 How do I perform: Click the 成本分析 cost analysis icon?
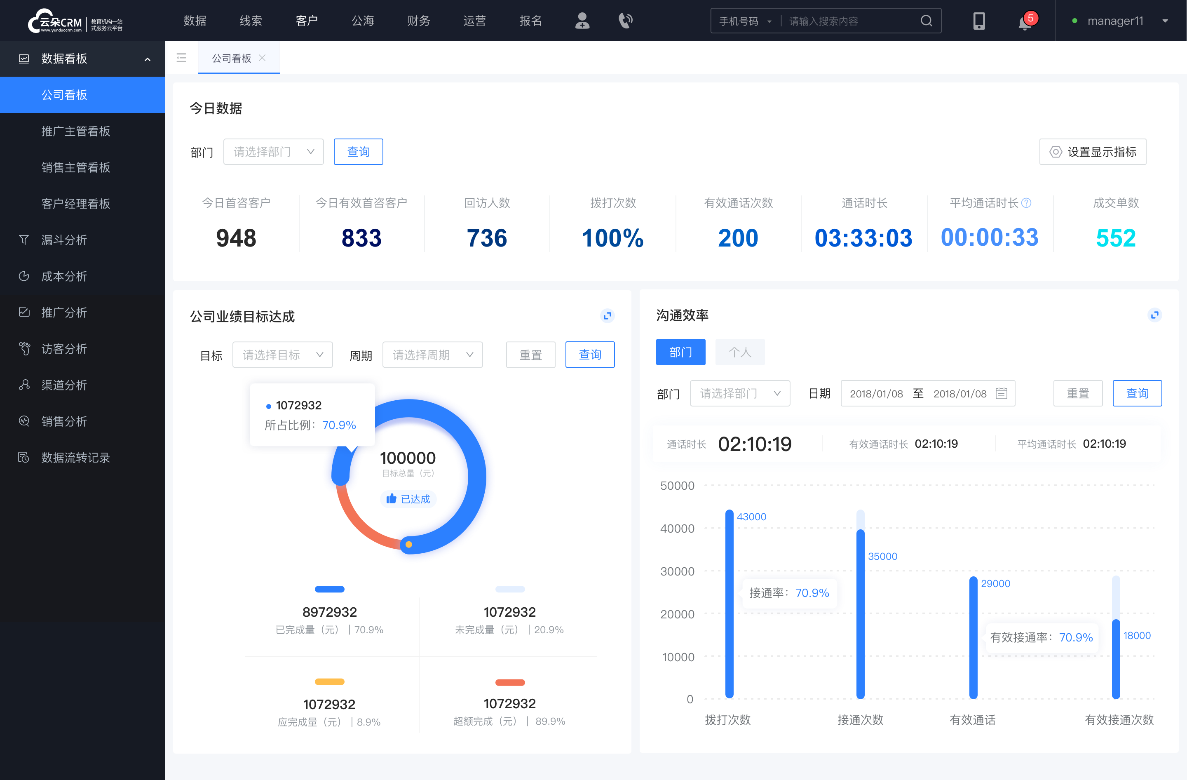click(x=23, y=276)
